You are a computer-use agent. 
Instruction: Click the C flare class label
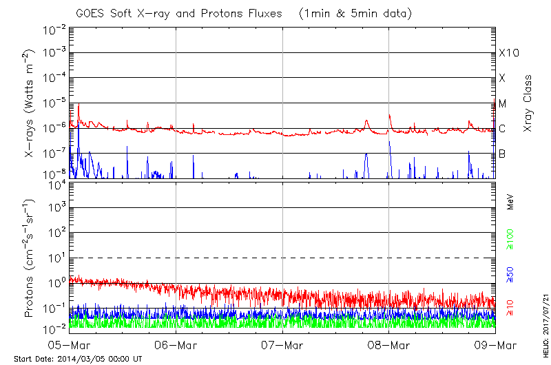coord(501,129)
